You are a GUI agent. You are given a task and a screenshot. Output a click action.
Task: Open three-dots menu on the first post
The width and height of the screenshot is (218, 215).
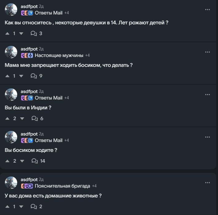tap(208, 10)
